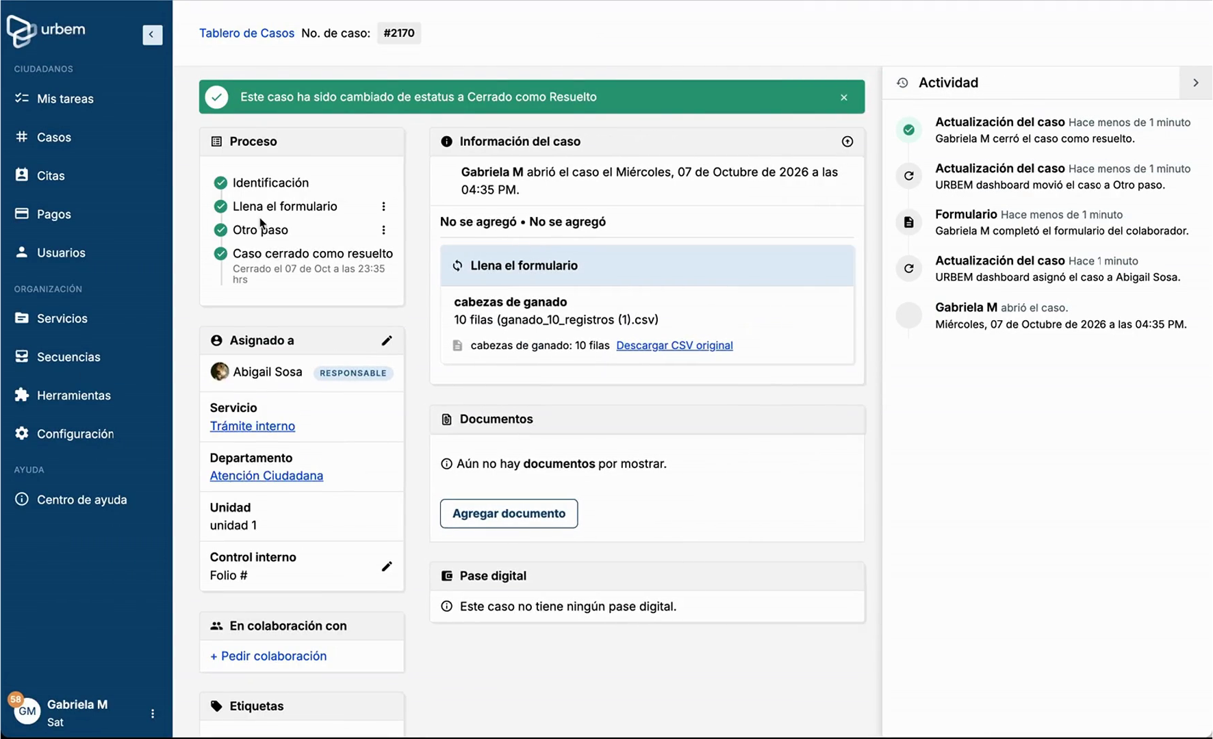Viewport: 1213px width, 739px height.
Task: Click the Pase digital panel icon
Action: (x=446, y=575)
